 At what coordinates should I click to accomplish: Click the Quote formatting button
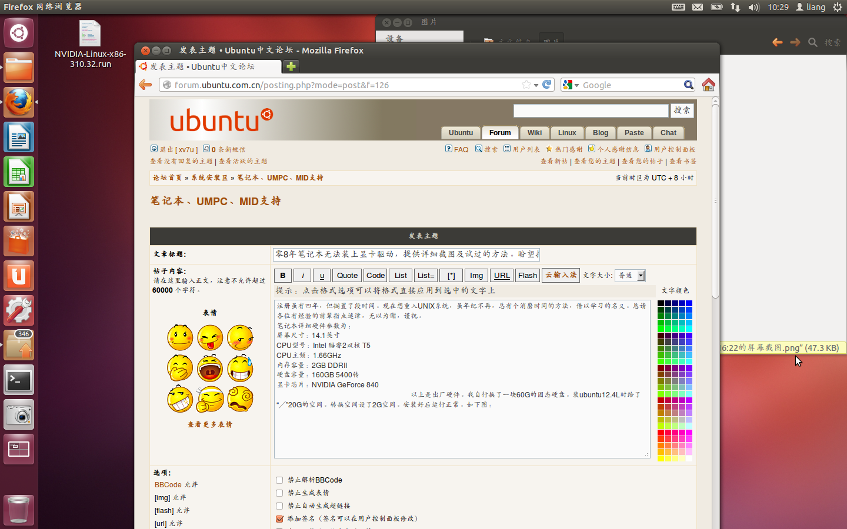tap(347, 275)
